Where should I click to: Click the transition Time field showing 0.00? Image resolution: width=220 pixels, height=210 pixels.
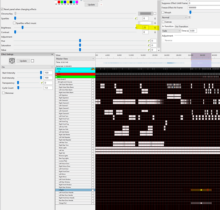193,31
